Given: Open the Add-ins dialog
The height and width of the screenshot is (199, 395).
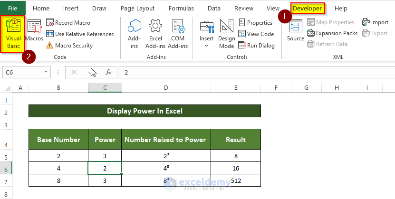Looking at the screenshot, I should point(134,34).
